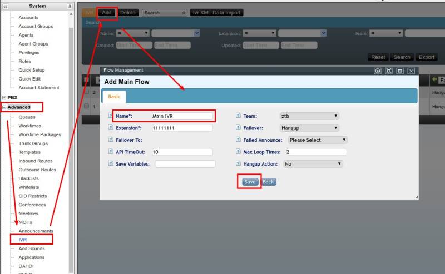The width and height of the screenshot is (445, 274).
Task: Click the help icon beside Extension field
Action: (111, 128)
